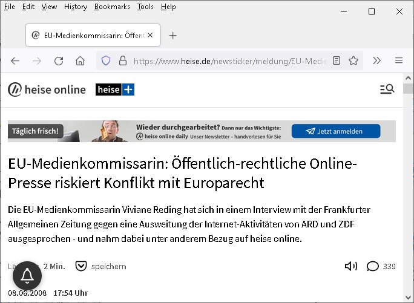Click the 'Jetzt anmelden' newsletter button

tap(335, 131)
